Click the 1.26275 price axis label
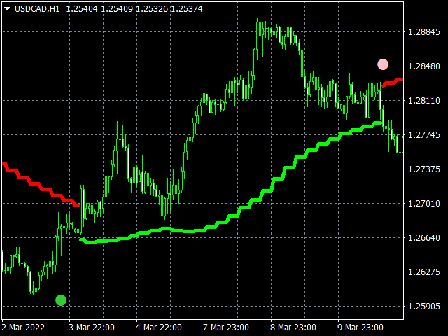Image resolution: width=448 pixels, height=336 pixels. pyautogui.click(x=424, y=272)
